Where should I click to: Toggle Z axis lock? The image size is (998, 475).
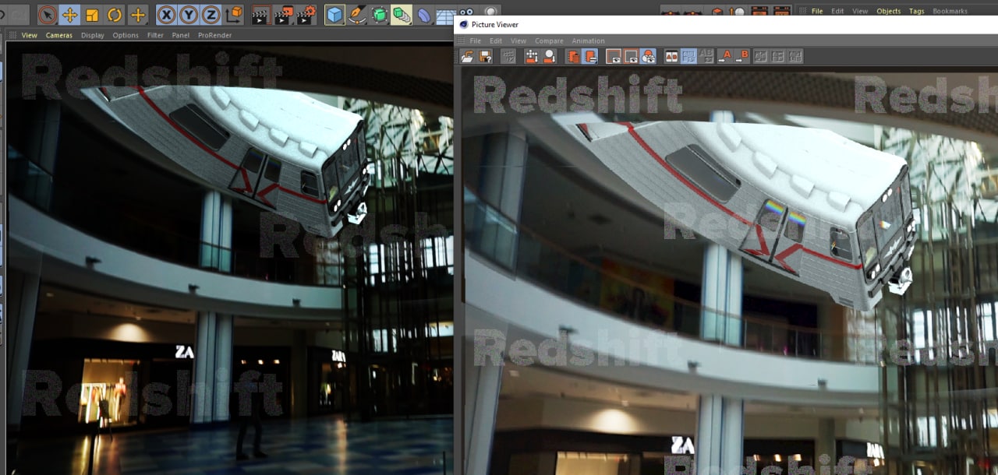click(211, 15)
